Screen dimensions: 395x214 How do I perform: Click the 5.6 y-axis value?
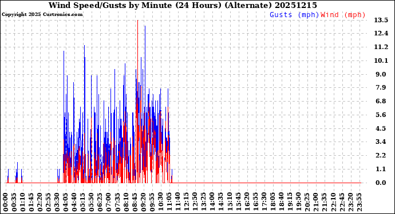[381, 115]
